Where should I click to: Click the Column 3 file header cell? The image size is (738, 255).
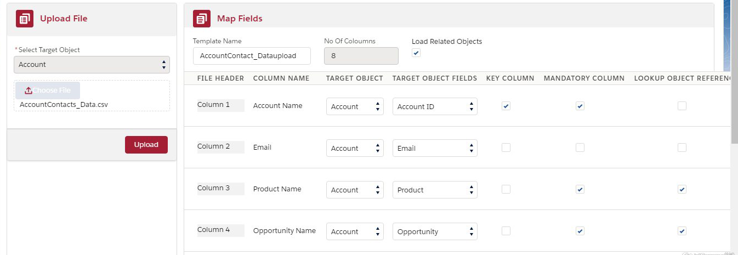(x=220, y=189)
